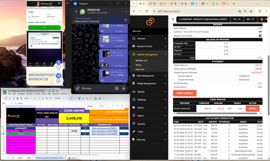Image resolution: width=270 pixels, height=161 pixels.
Task: Collapse Member Management section
Action: [x=149, y=54]
